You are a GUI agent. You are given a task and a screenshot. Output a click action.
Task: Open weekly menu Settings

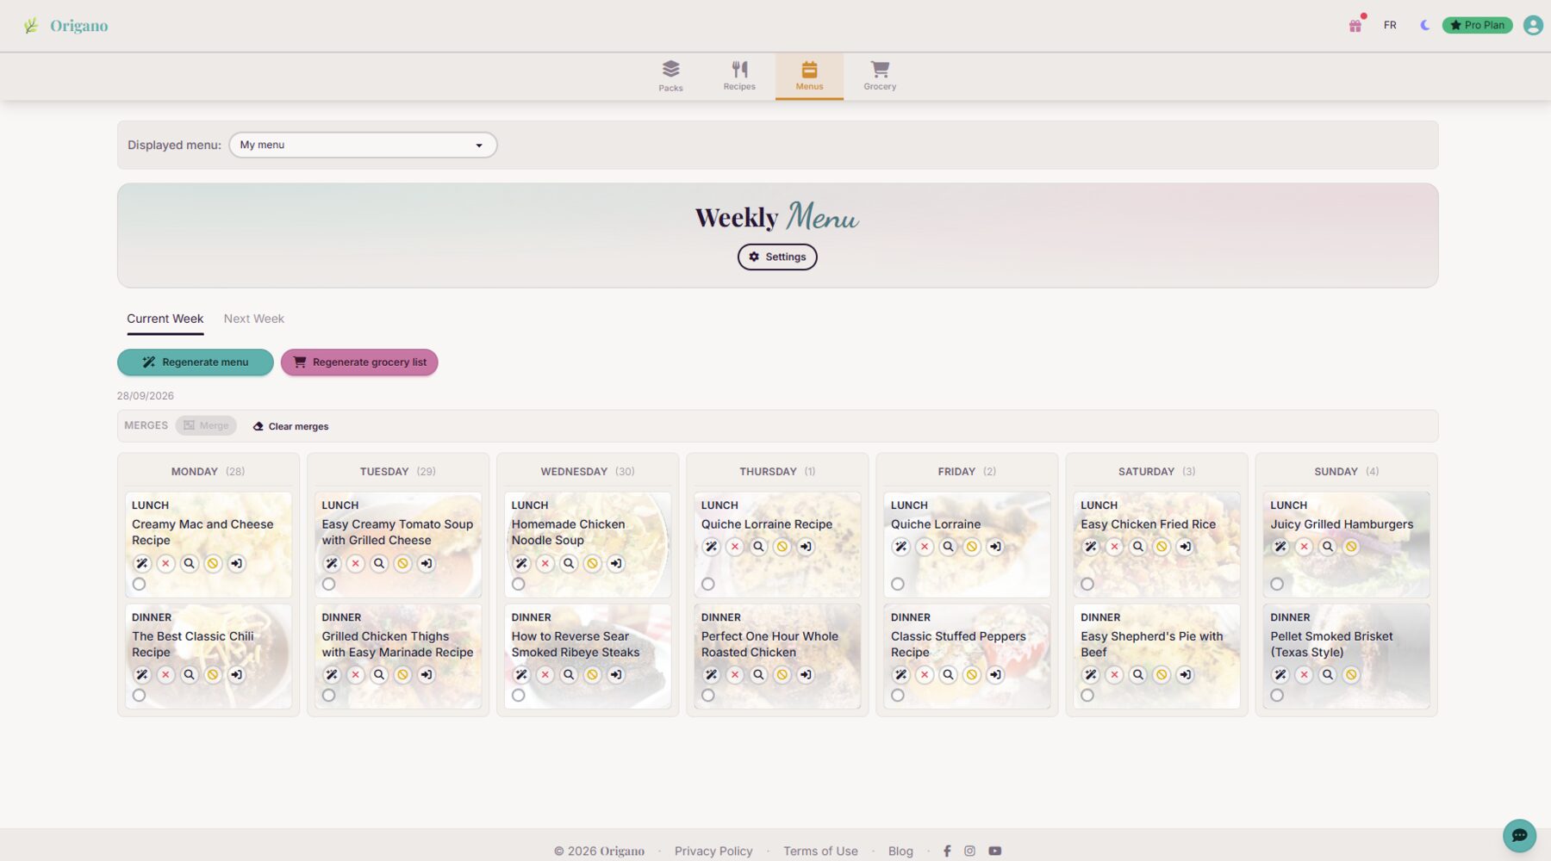coord(777,257)
